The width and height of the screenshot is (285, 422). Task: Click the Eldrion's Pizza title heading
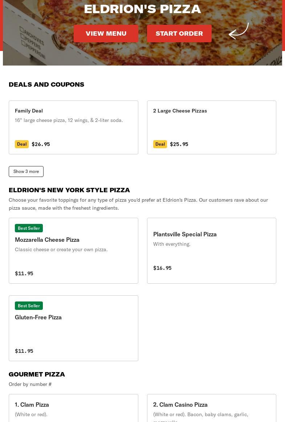click(142, 9)
